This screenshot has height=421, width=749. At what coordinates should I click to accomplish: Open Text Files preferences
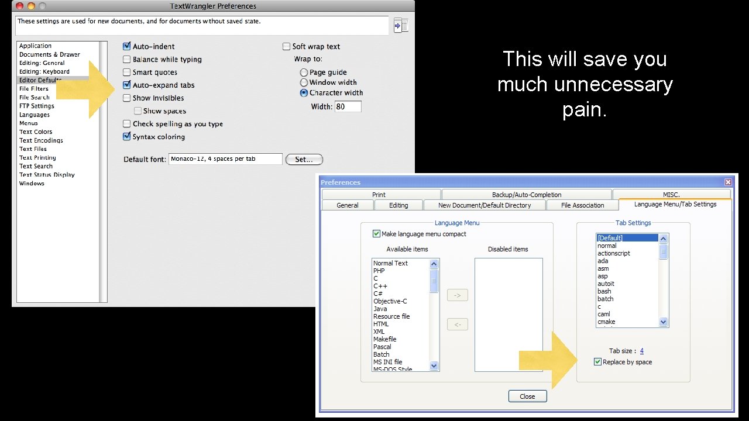(33, 149)
